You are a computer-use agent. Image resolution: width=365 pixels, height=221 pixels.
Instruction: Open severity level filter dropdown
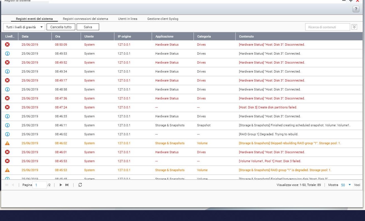[x=24, y=27]
